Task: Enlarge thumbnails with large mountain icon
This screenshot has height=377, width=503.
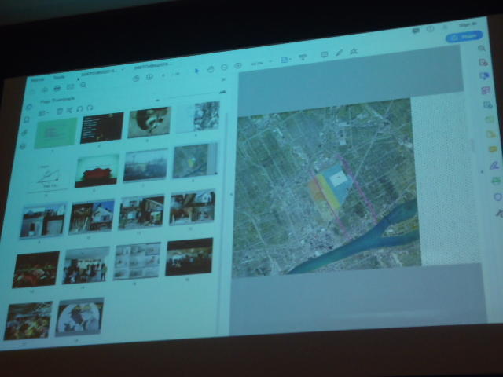Action: 223,92
